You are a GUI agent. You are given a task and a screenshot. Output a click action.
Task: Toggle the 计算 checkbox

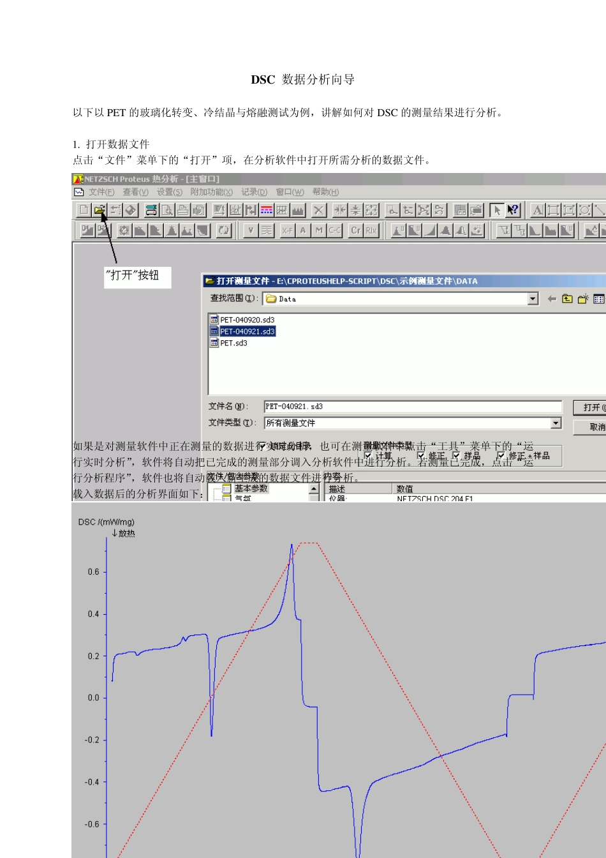367,455
